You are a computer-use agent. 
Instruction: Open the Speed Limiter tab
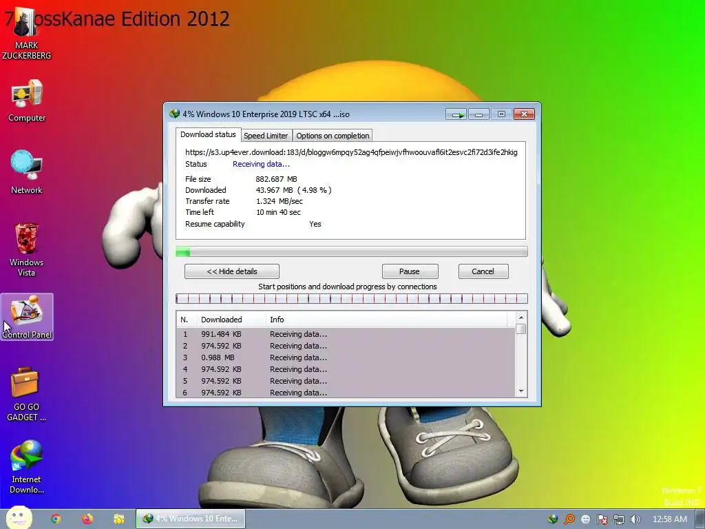[x=266, y=136]
